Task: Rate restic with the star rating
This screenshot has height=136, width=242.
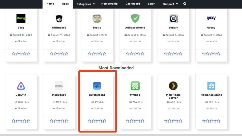Action: tap(97, 54)
